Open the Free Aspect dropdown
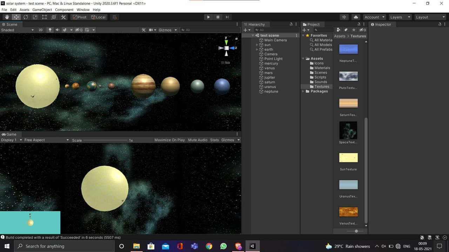 coord(46,140)
